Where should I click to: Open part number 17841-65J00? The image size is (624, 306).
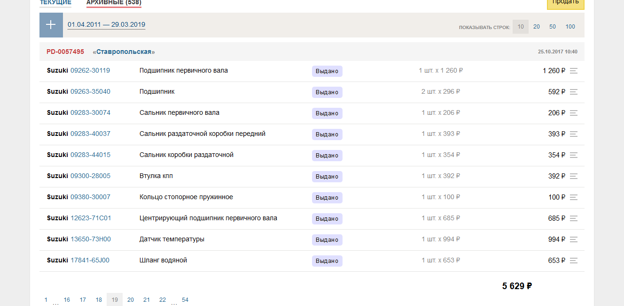(90, 261)
